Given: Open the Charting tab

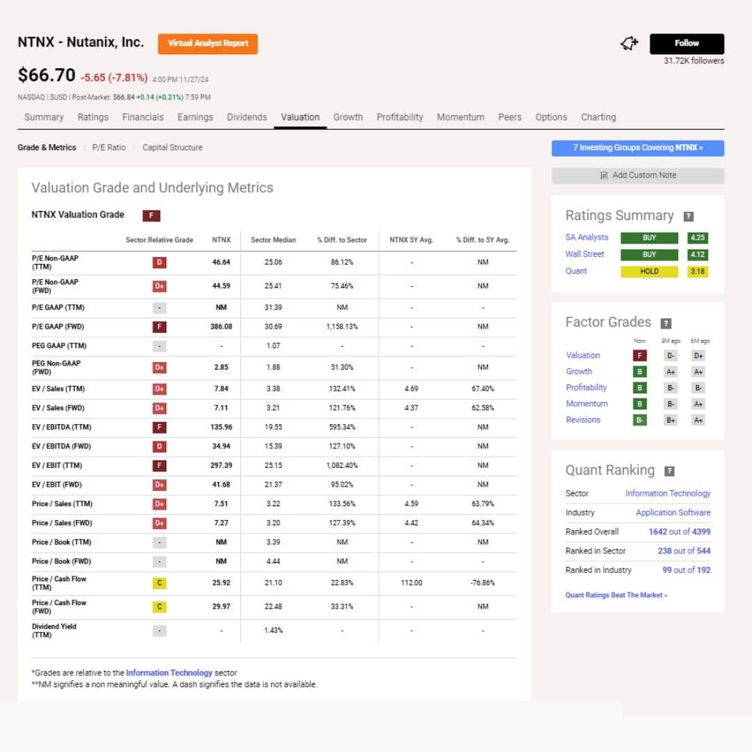Looking at the screenshot, I should [599, 118].
